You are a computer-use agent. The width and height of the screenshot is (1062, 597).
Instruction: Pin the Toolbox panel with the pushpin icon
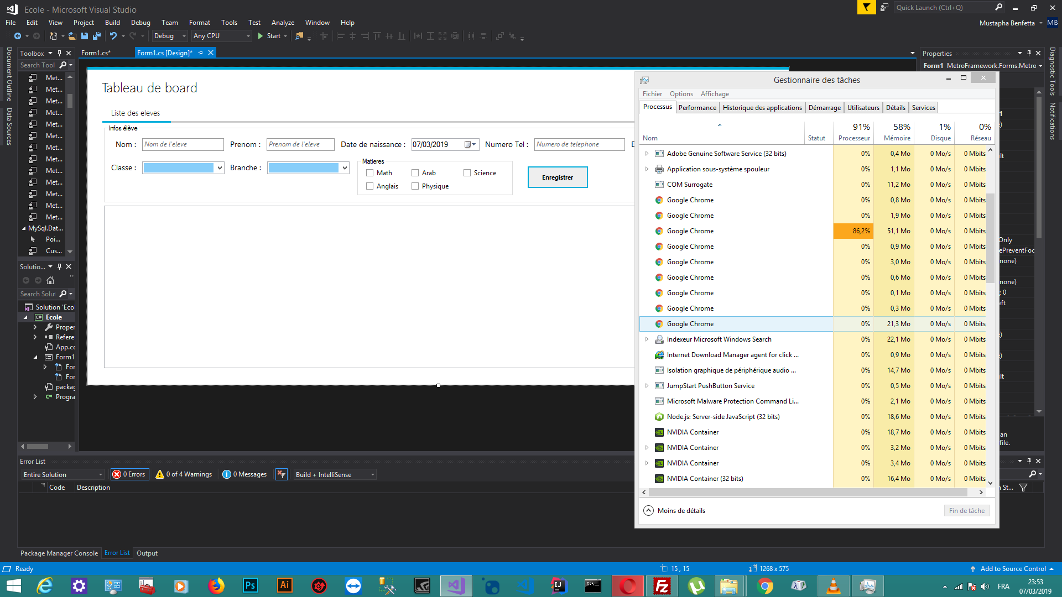[x=59, y=53]
